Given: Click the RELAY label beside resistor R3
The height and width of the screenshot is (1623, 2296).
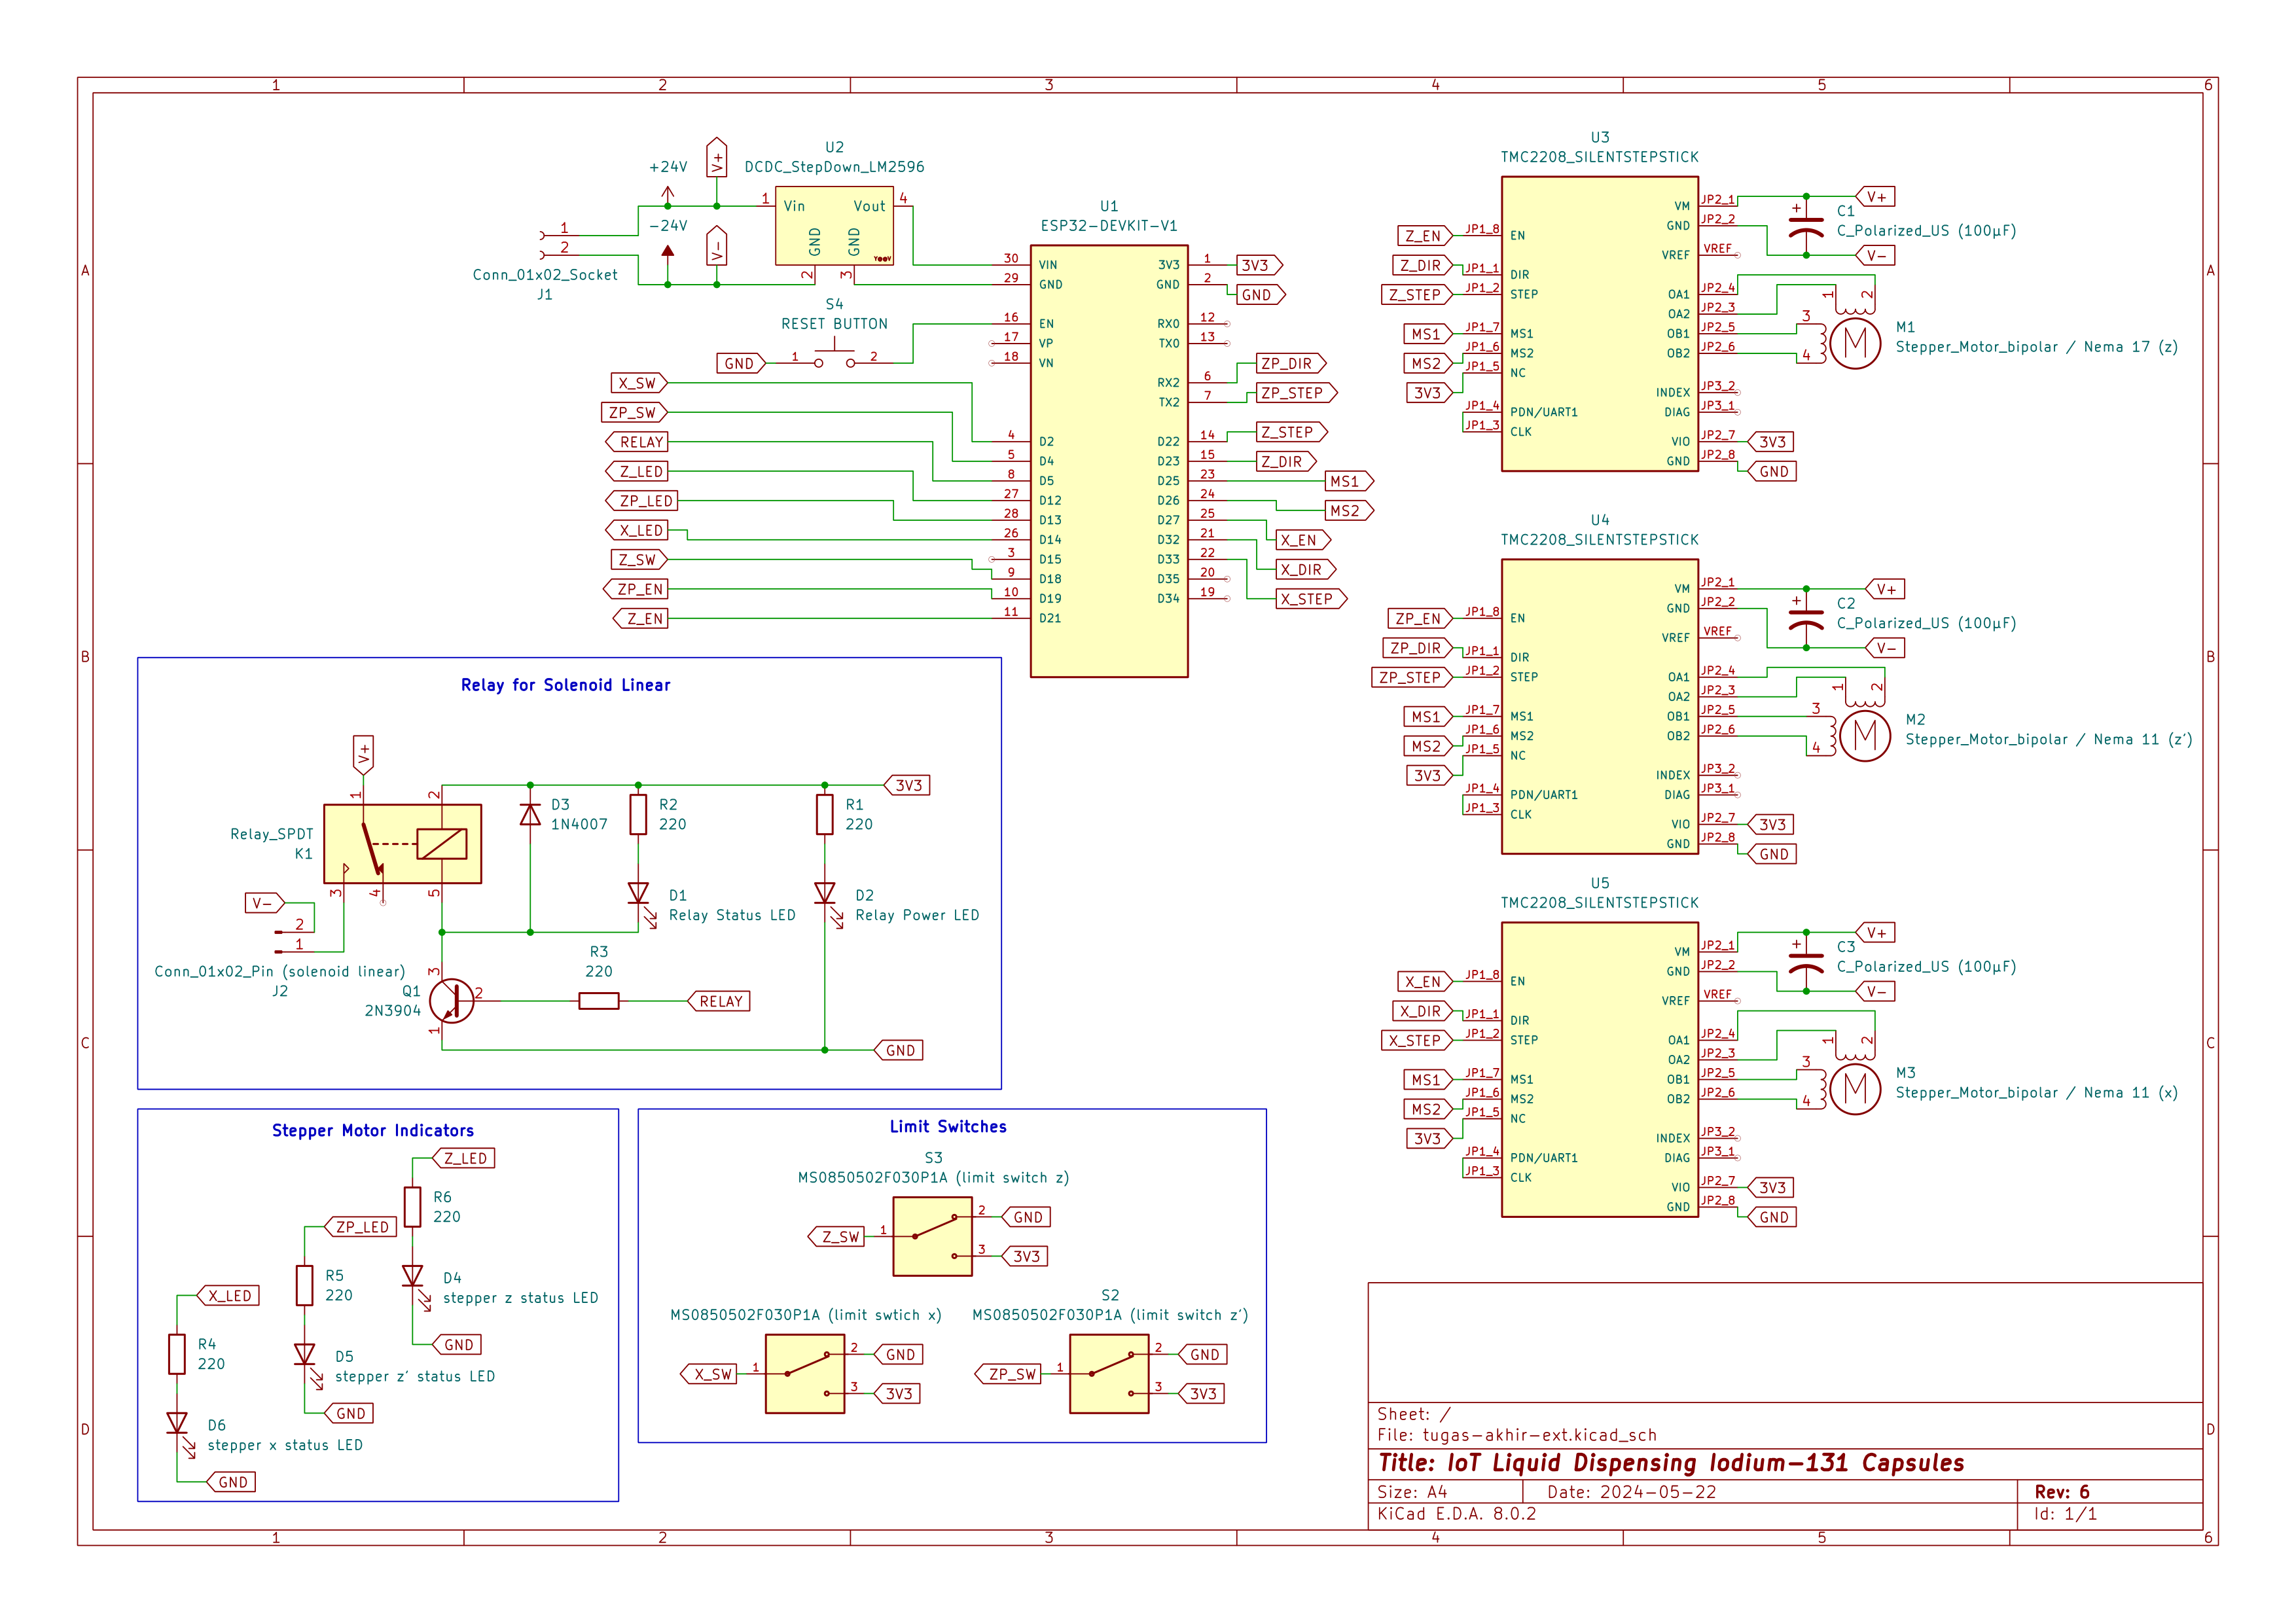Looking at the screenshot, I should click(719, 1001).
